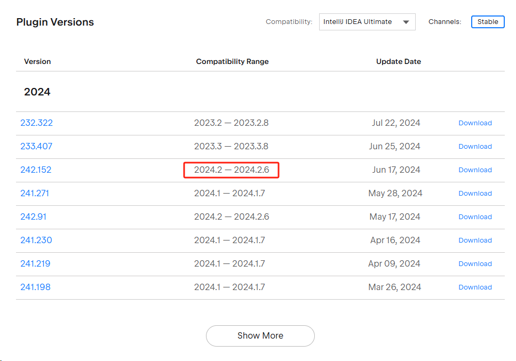The width and height of the screenshot is (516, 361).
Task: Open the Compatibility dropdown showing IntelliJ IDEA Ultimate
Action: coord(367,22)
